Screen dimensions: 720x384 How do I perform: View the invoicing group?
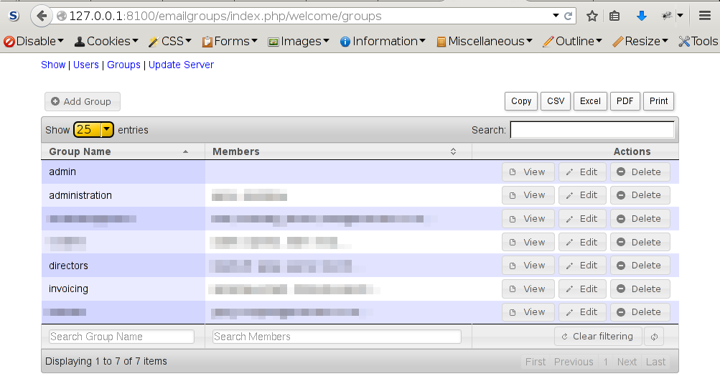point(528,289)
